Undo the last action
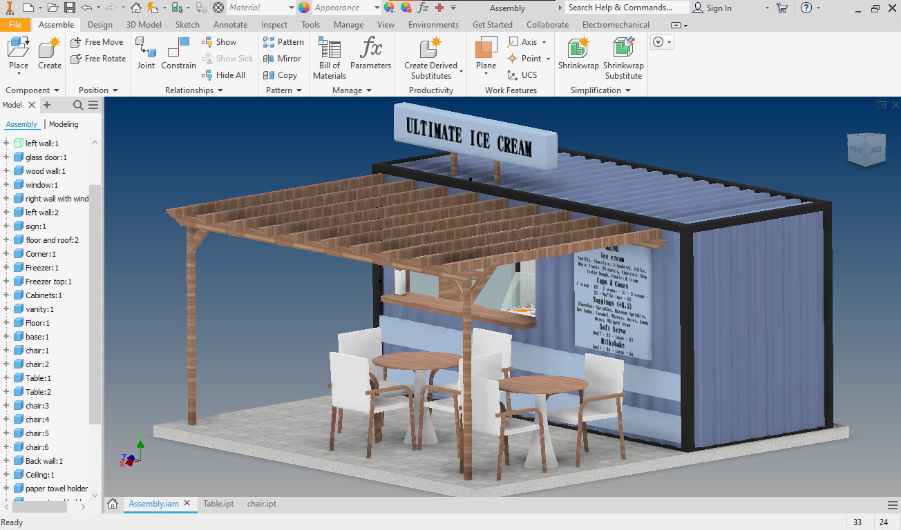This screenshot has width=901, height=530. 86,8
